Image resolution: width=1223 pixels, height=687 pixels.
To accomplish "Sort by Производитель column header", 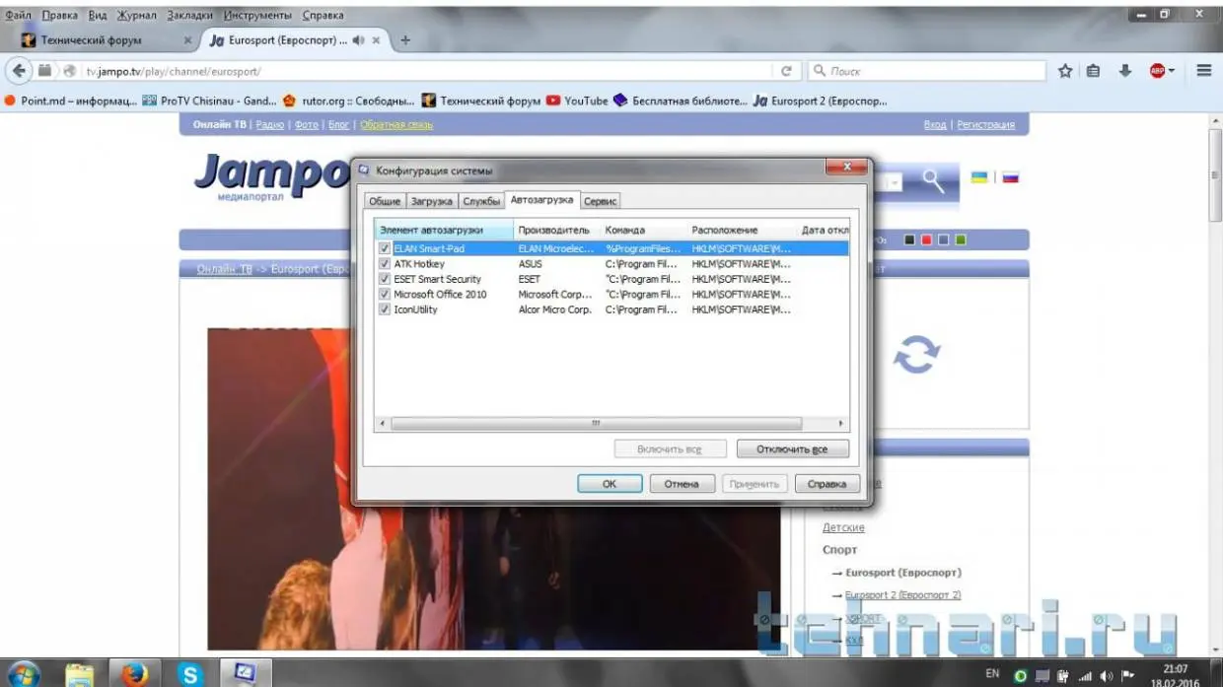I will [557, 230].
